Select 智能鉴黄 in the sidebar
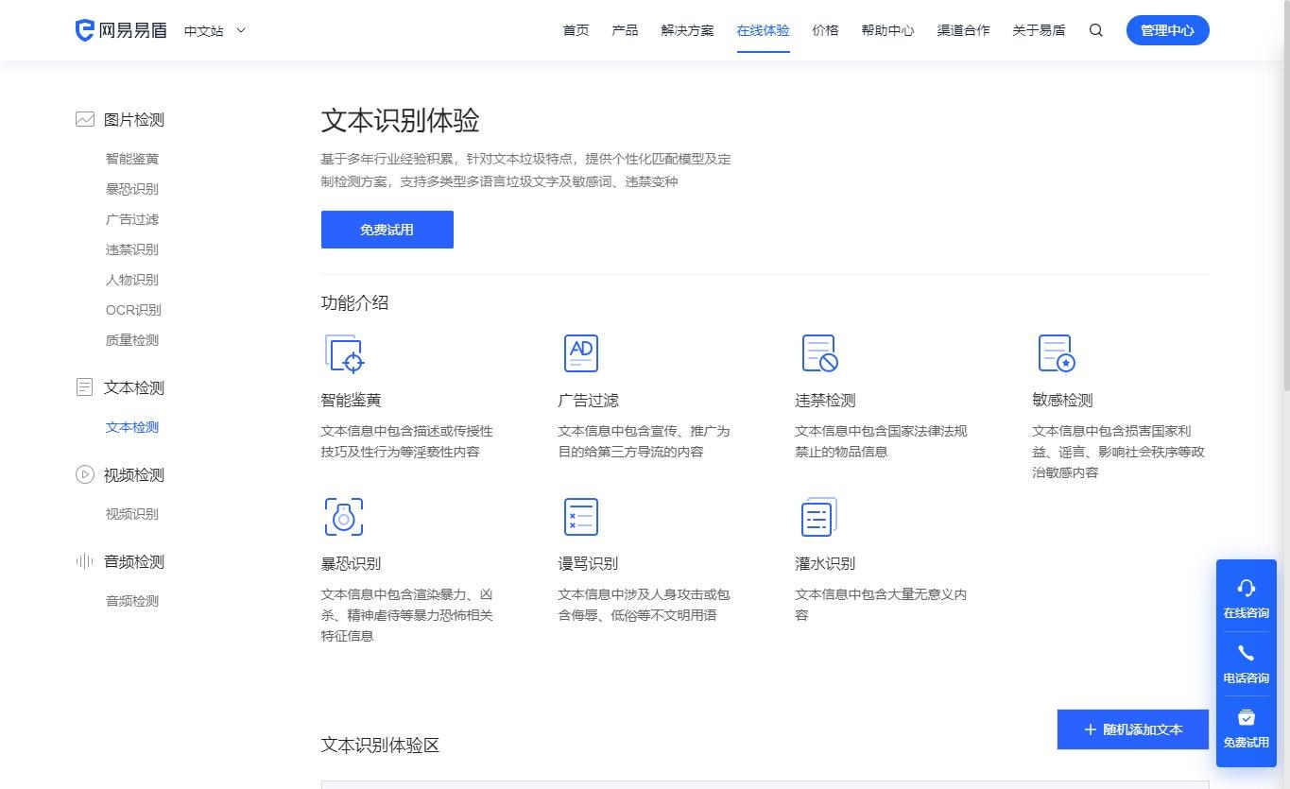The height and width of the screenshot is (789, 1290). pyautogui.click(x=132, y=159)
